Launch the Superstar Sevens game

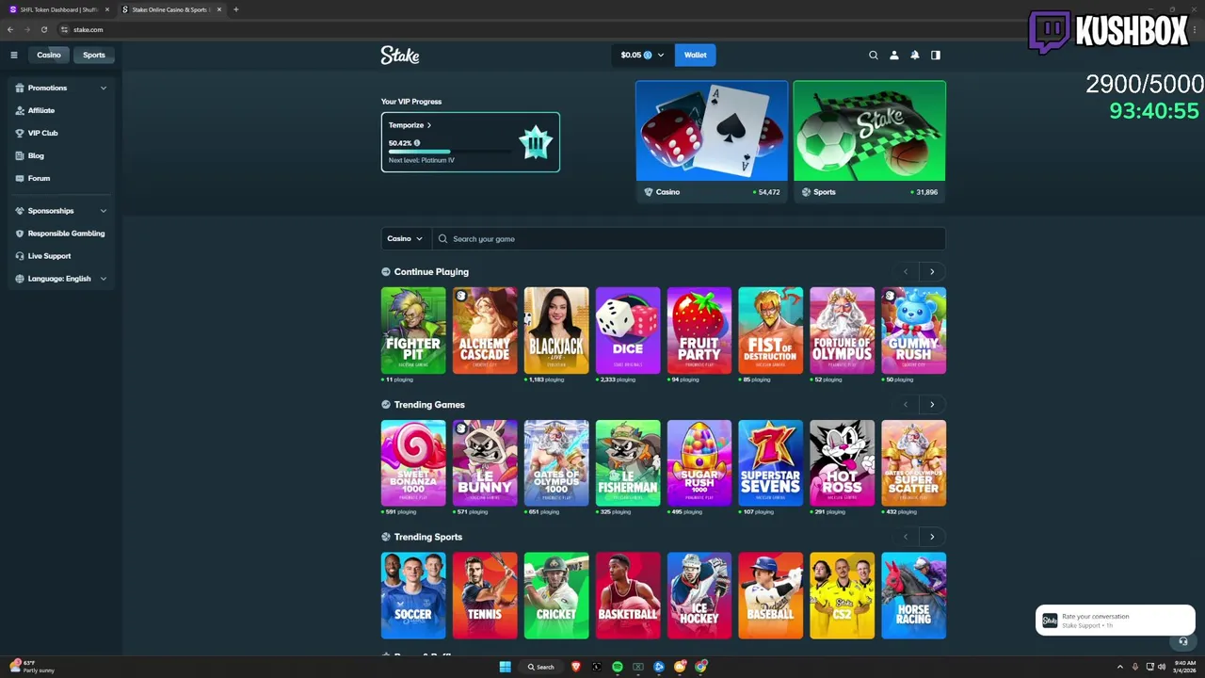771,463
